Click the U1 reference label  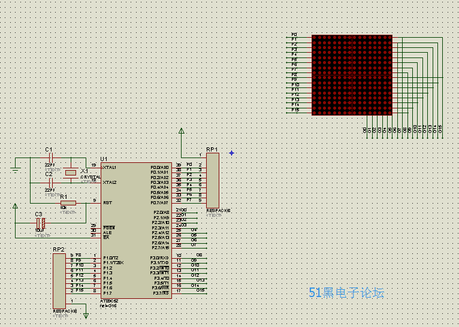tap(104, 159)
